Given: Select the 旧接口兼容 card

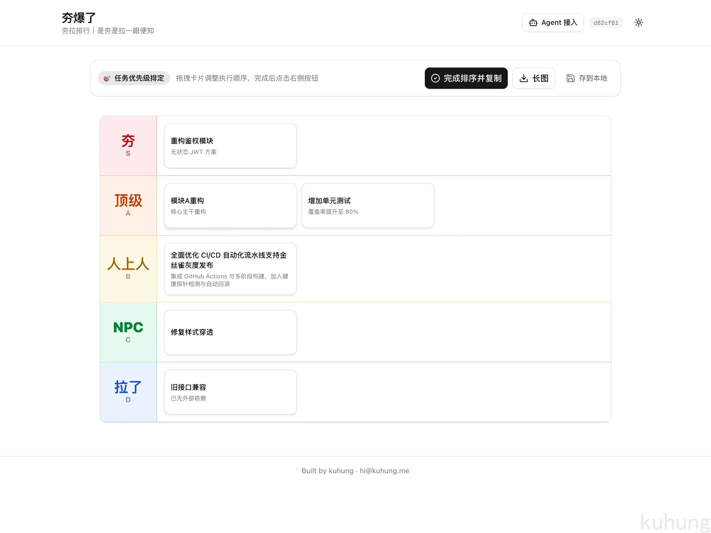Looking at the screenshot, I should [x=230, y=392].
